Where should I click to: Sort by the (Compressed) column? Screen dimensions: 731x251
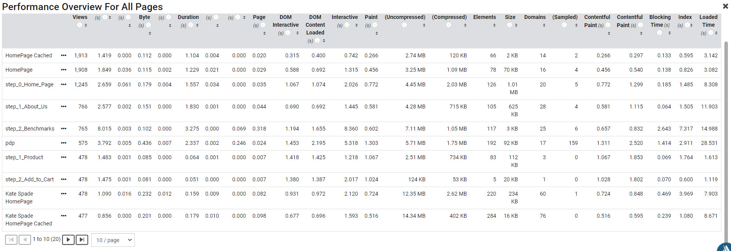point(465,26)
